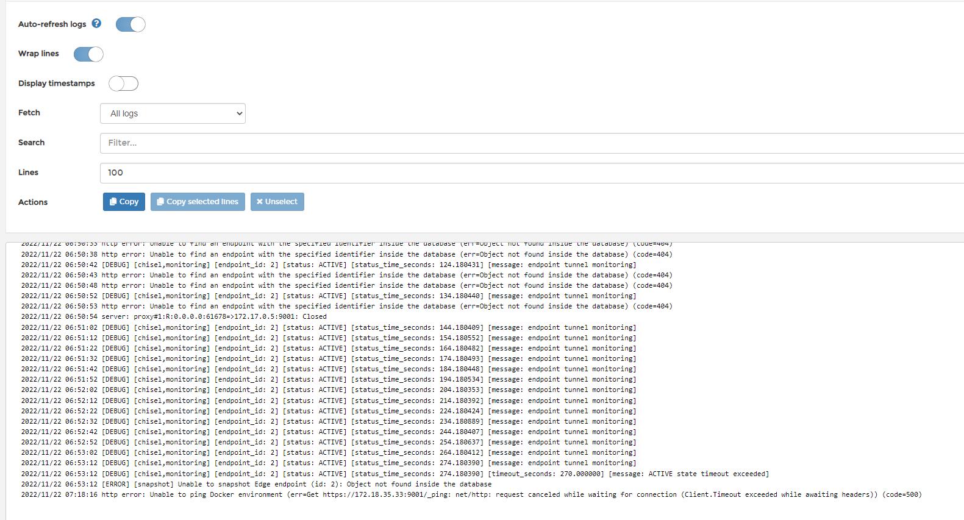The image size is (964, 520).
Task: Open the Auto-refresh logs help tooltip icon
Action: (96, 23)
